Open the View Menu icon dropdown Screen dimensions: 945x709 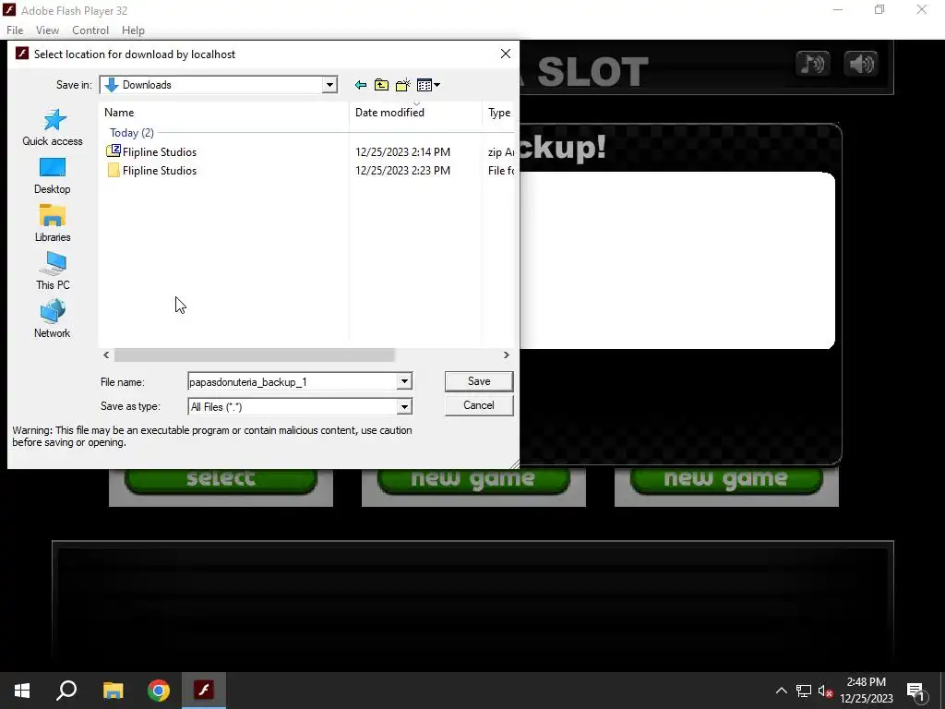point(428,85)
